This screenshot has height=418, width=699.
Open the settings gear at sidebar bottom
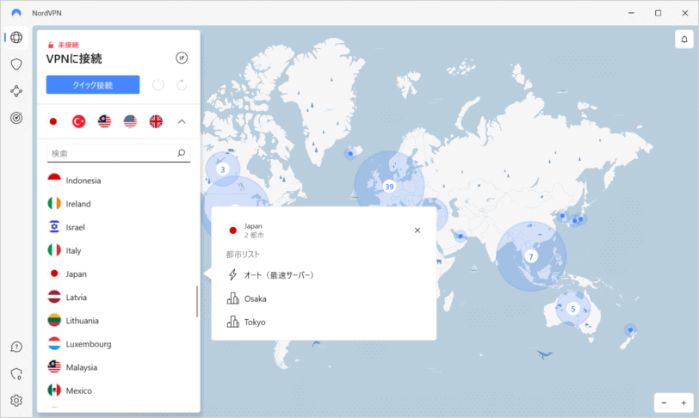[16, 401]
